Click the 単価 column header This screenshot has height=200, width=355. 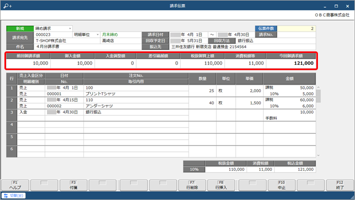(x=249, y=79)
